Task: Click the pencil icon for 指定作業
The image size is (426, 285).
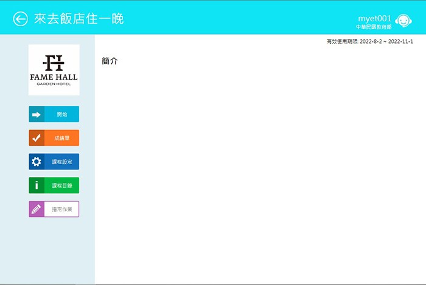Action: pos(37,209)
